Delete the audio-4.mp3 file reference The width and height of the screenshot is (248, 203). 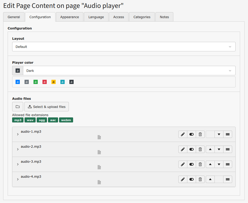click(200, 179)
